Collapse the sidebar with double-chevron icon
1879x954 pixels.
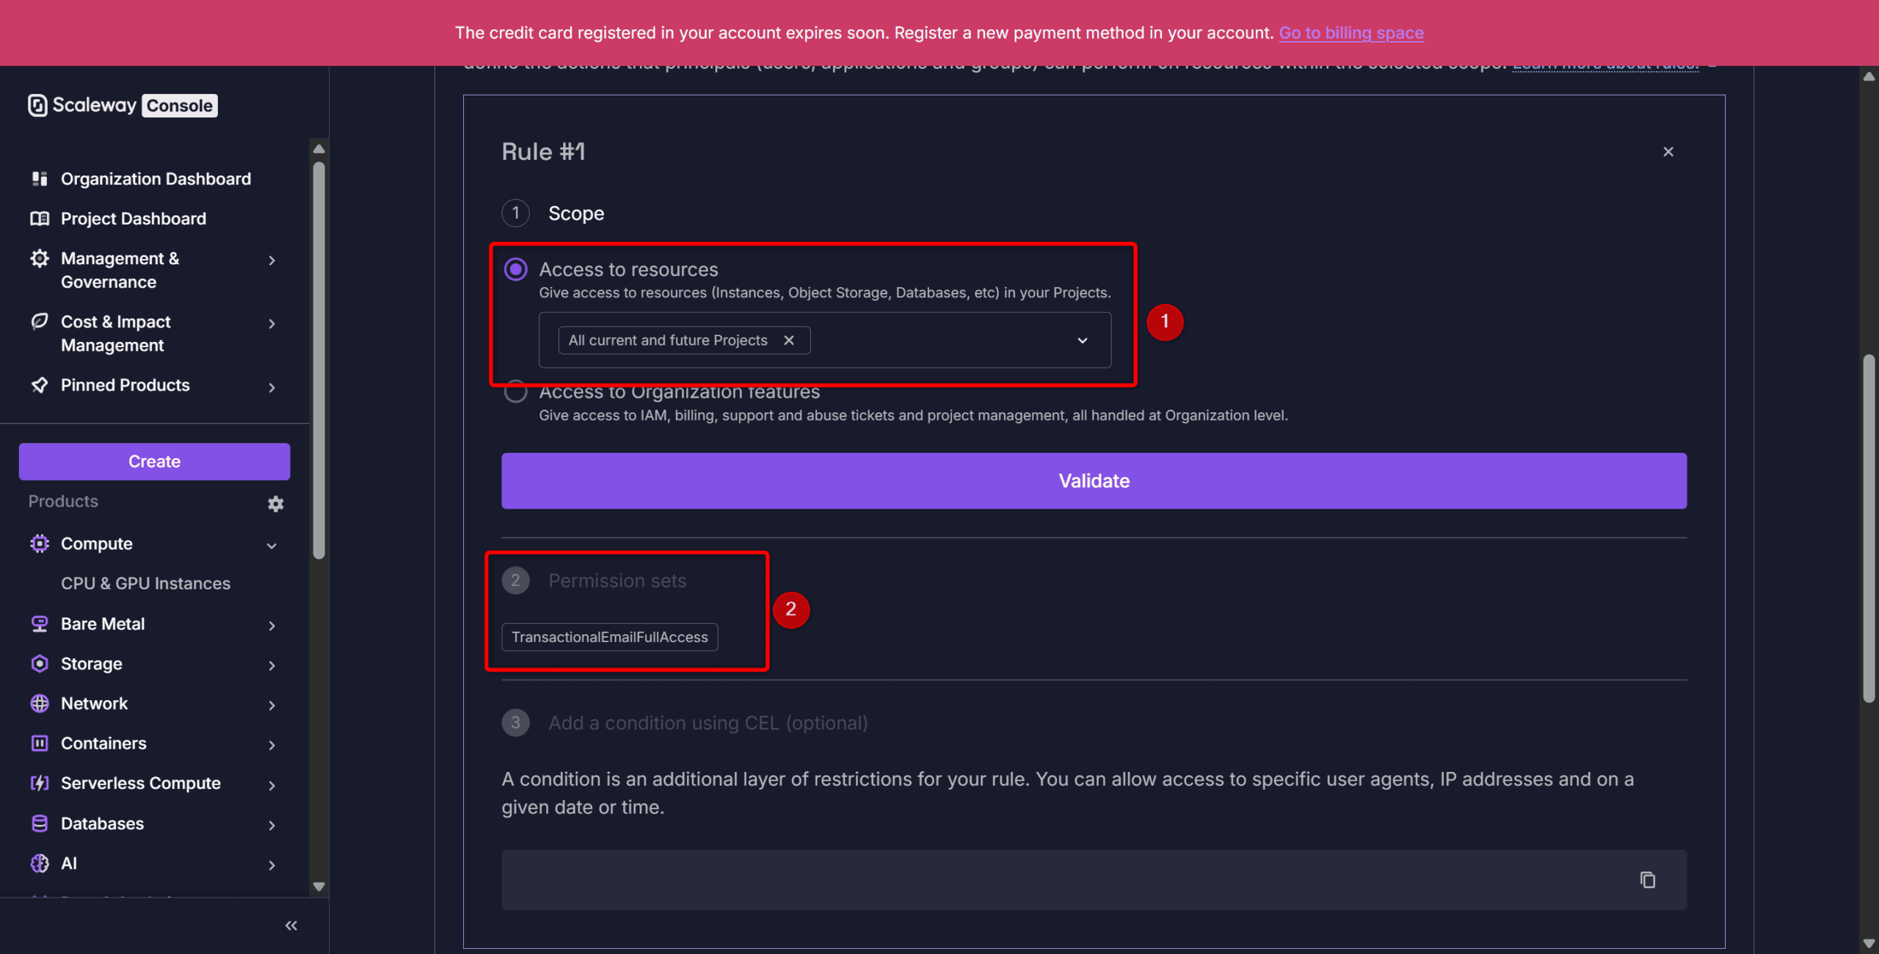coord(291,925)
